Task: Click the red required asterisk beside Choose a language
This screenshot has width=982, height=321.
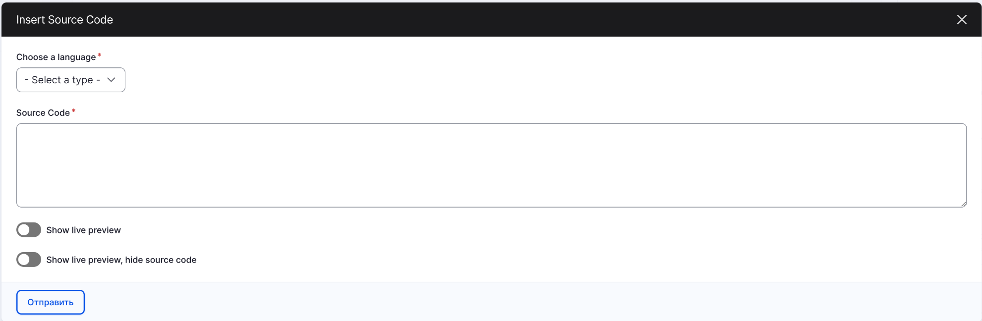Action: [x=99, y=55]
